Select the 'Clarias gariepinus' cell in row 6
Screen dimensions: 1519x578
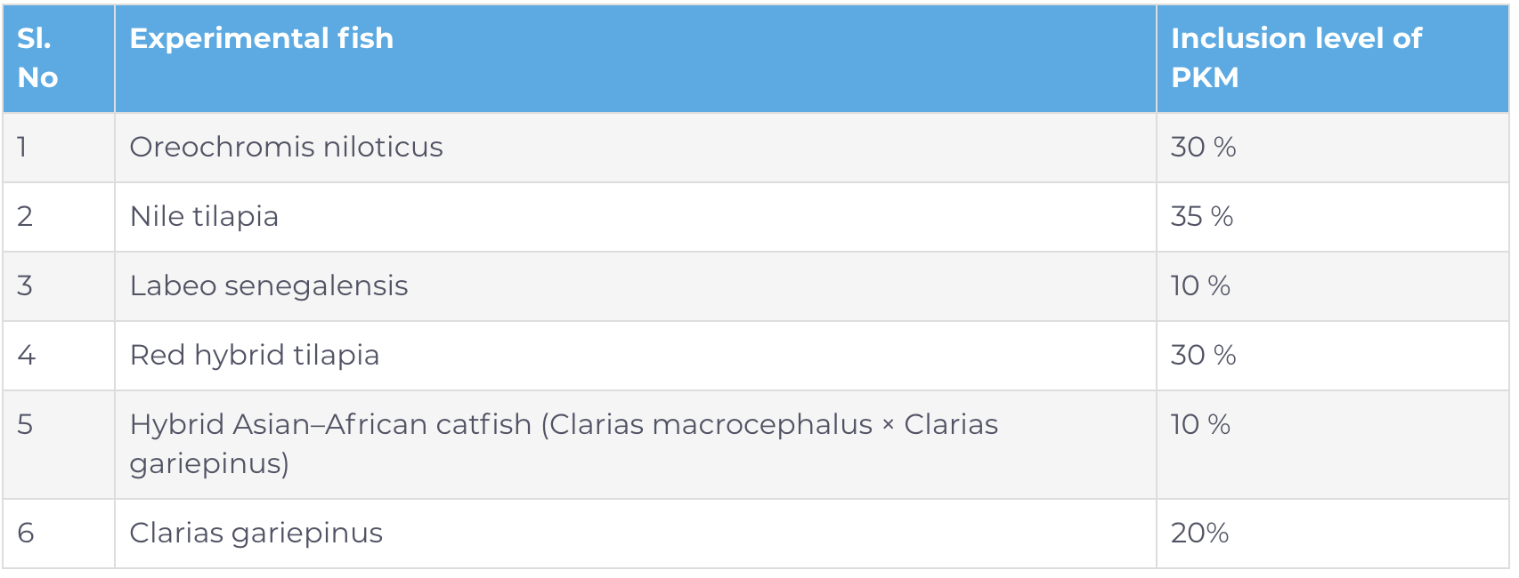[256, 533]
